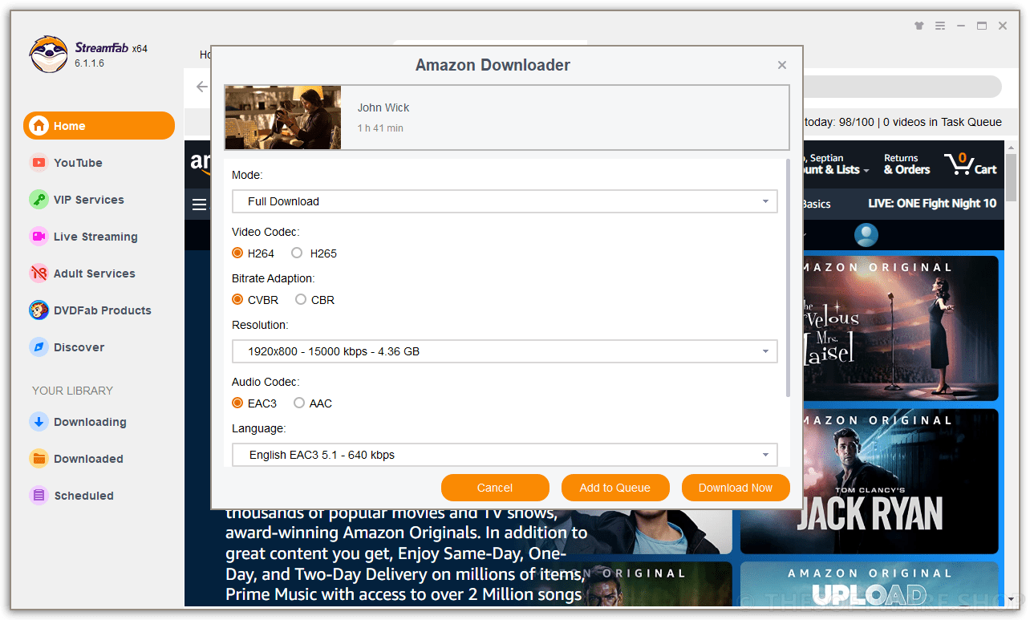Open LIVE: ONE Fight Night 10 link
Screen dimensions: 1030x620
point(932,204)
